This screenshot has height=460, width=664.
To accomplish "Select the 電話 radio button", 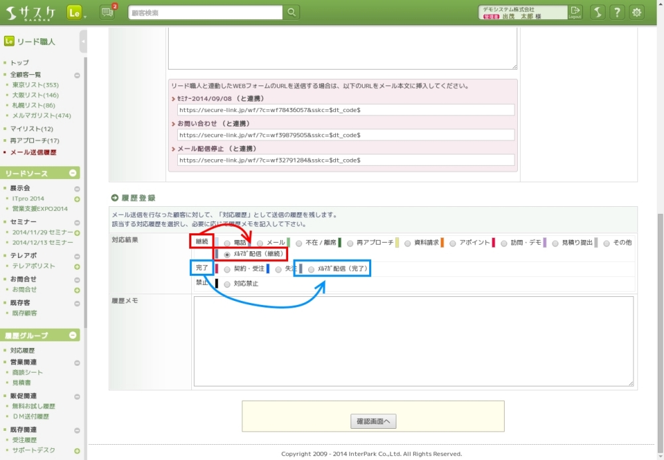I will [x=228, y=243].
